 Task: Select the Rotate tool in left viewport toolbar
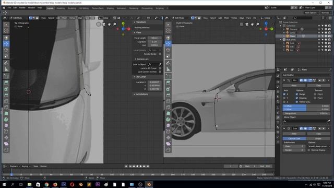6,50
